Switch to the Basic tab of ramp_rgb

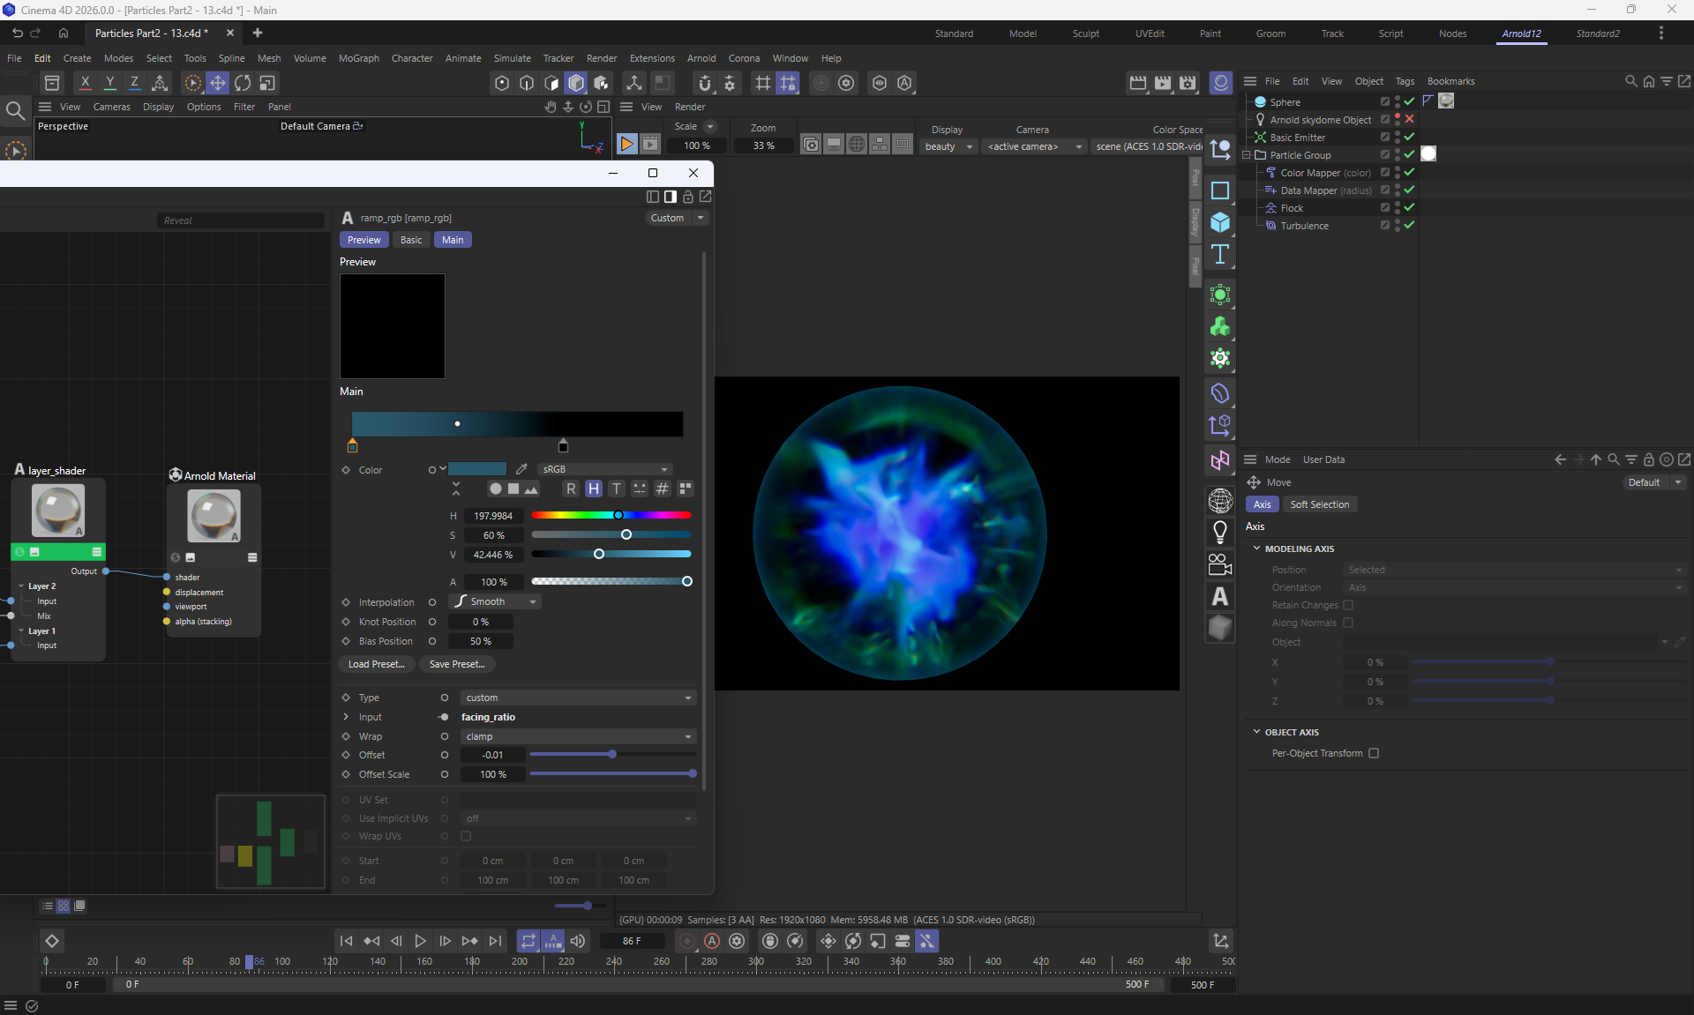411,240
